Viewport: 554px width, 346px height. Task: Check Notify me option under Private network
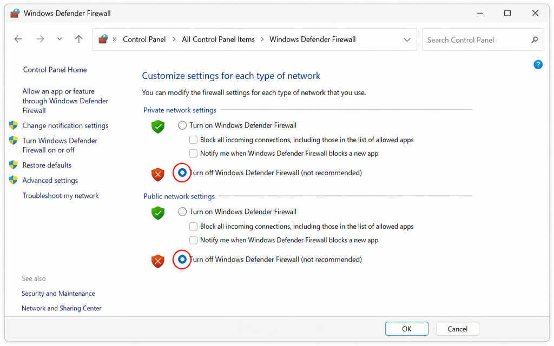[193, 153]
